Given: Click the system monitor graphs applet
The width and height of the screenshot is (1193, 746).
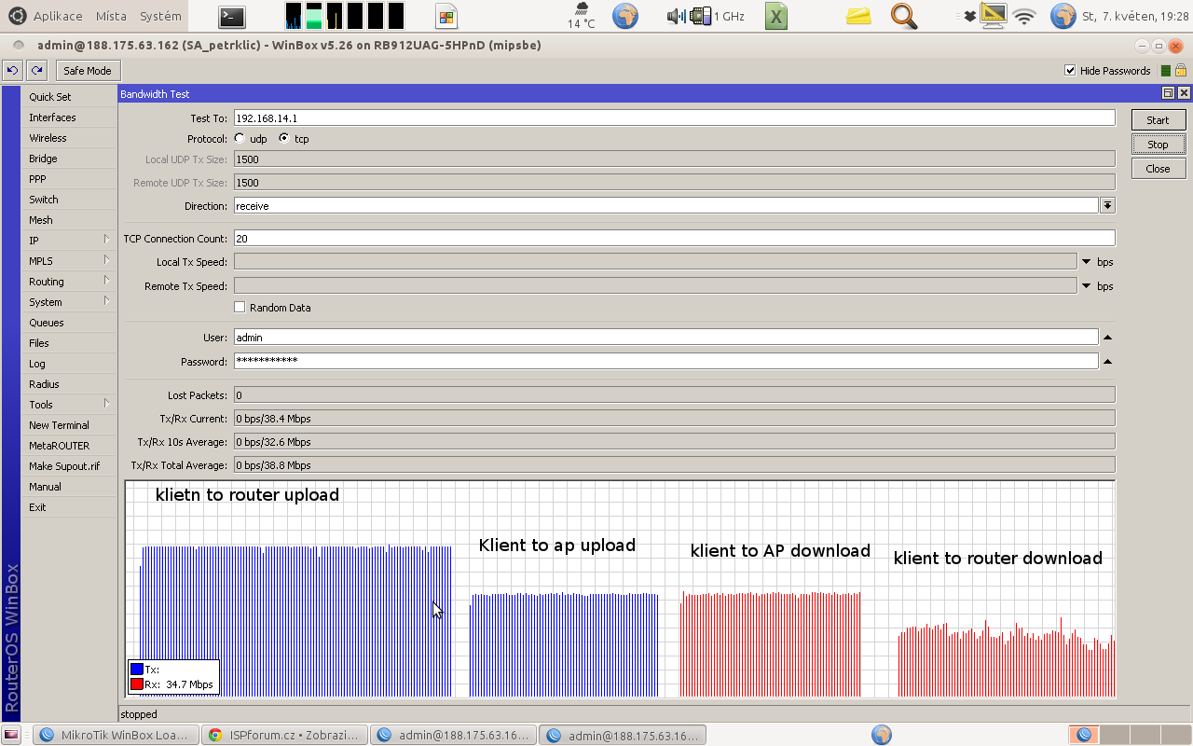Looking at the screenshot, I should pos(345,16).
